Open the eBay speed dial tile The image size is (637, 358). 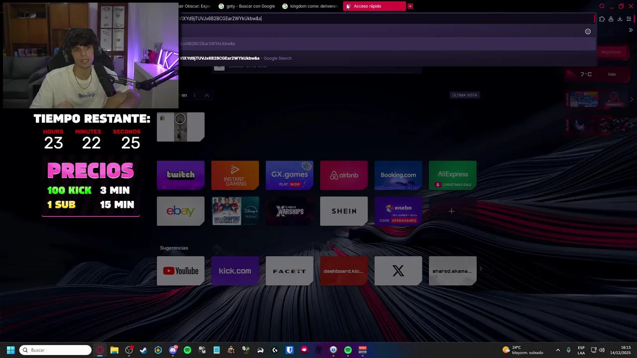click(x=181, y=211)
